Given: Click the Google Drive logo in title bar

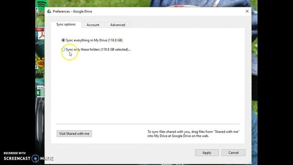Looking at the screenshot, I should [49, 11].
